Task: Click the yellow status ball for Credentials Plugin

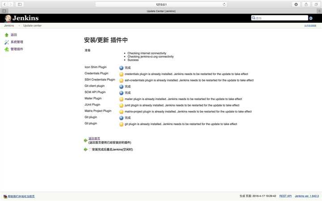Action: coord(121,74)
